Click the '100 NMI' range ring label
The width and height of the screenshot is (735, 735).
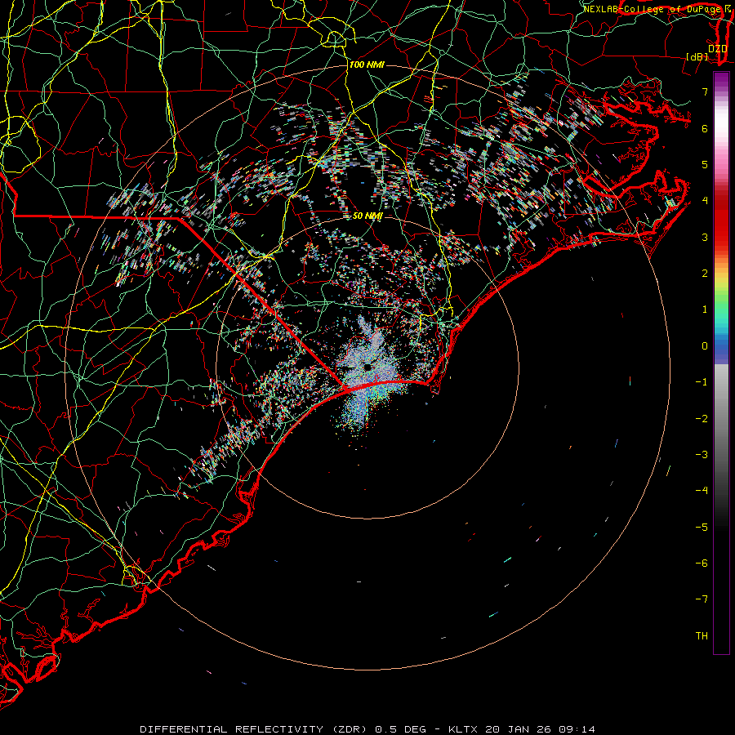[x=367, y=65]
